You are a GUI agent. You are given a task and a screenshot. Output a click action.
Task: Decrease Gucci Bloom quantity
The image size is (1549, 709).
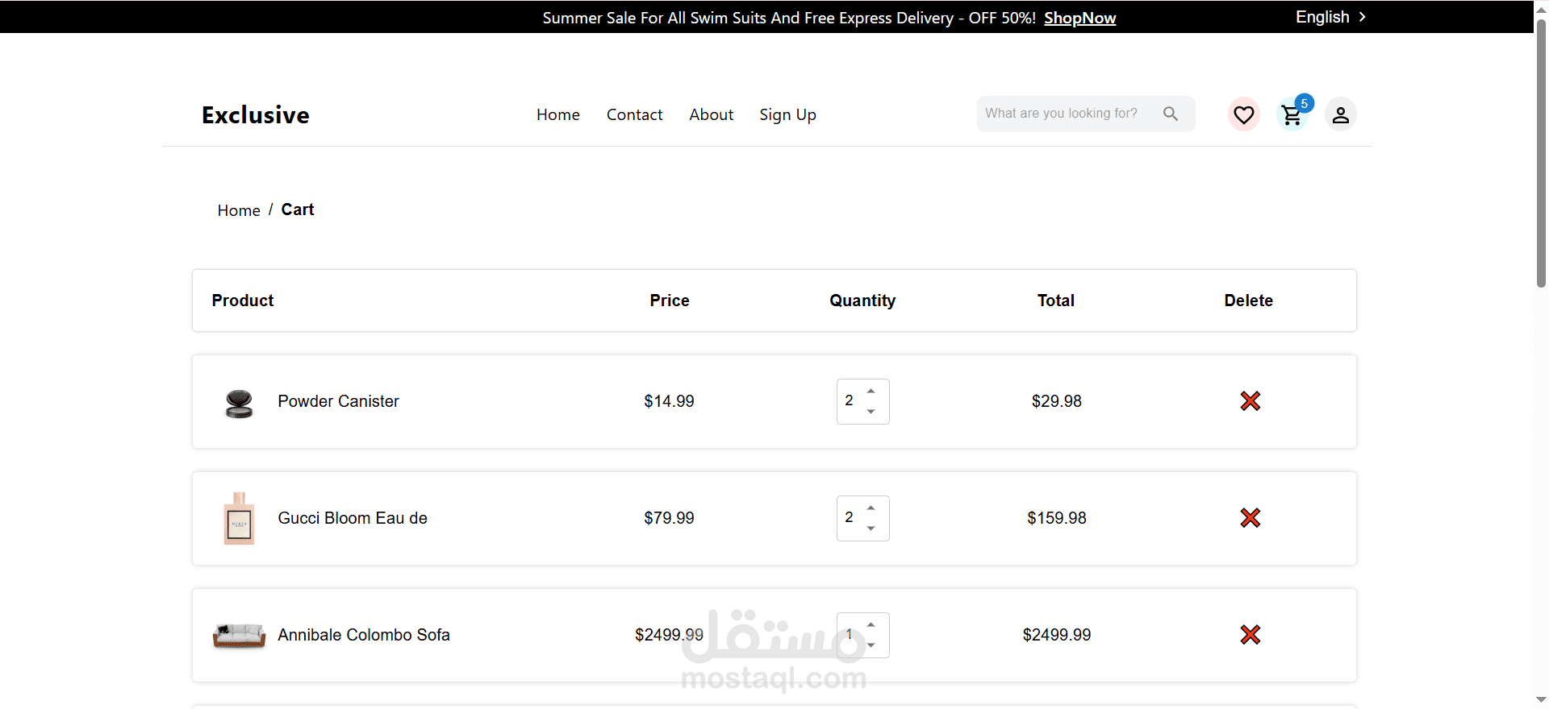point(871,529)
